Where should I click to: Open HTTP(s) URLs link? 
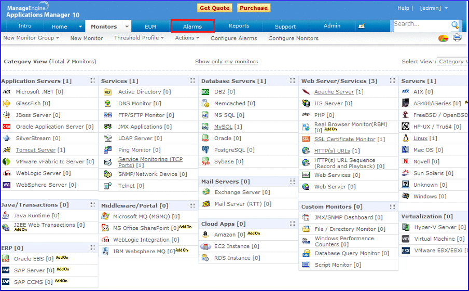click(332, 151)
